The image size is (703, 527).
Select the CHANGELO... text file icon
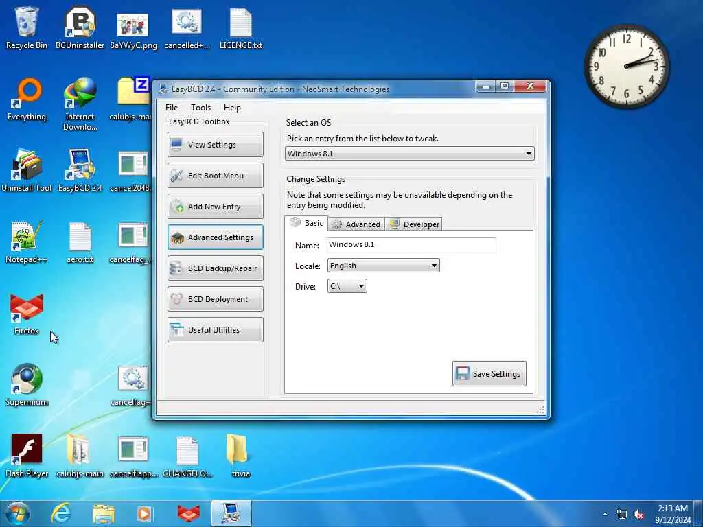pos(187,456)
